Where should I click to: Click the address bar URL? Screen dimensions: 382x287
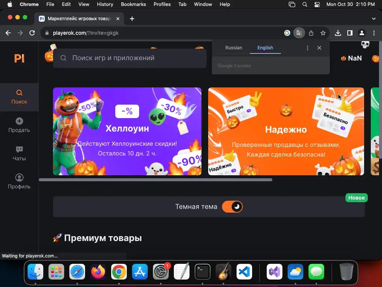pyautogui.click(x=86, y=33)
